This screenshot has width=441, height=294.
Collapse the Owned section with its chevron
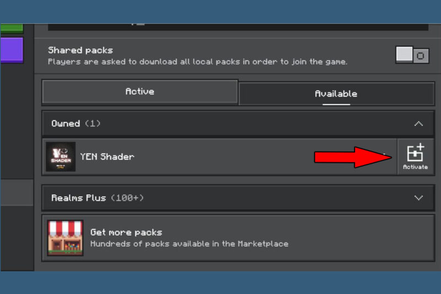click(418, 124)
